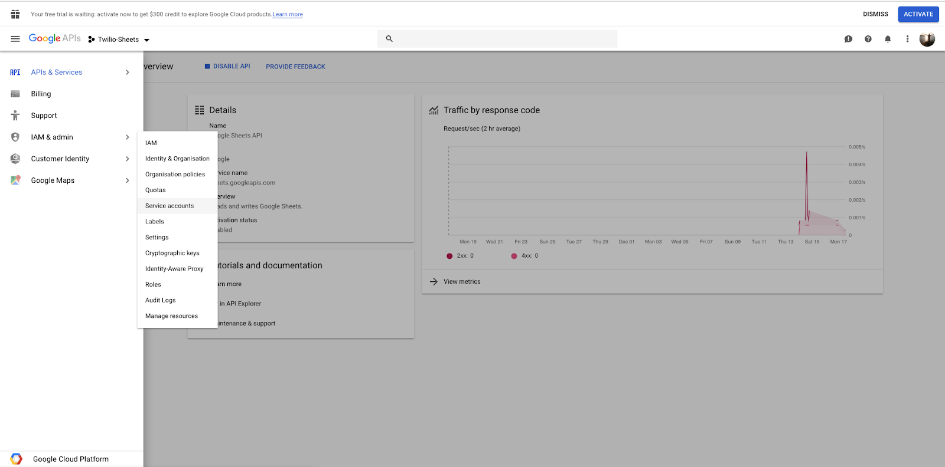Open the notifications bell
Viewport: 945px width, 467px height.
(888, 39)
